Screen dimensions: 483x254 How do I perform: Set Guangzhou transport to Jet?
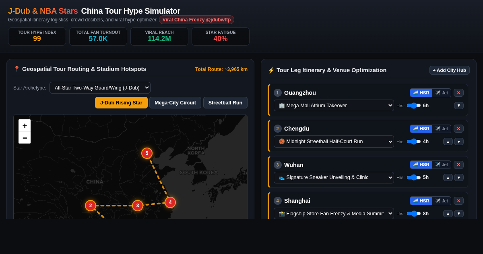tap(442, 93)
